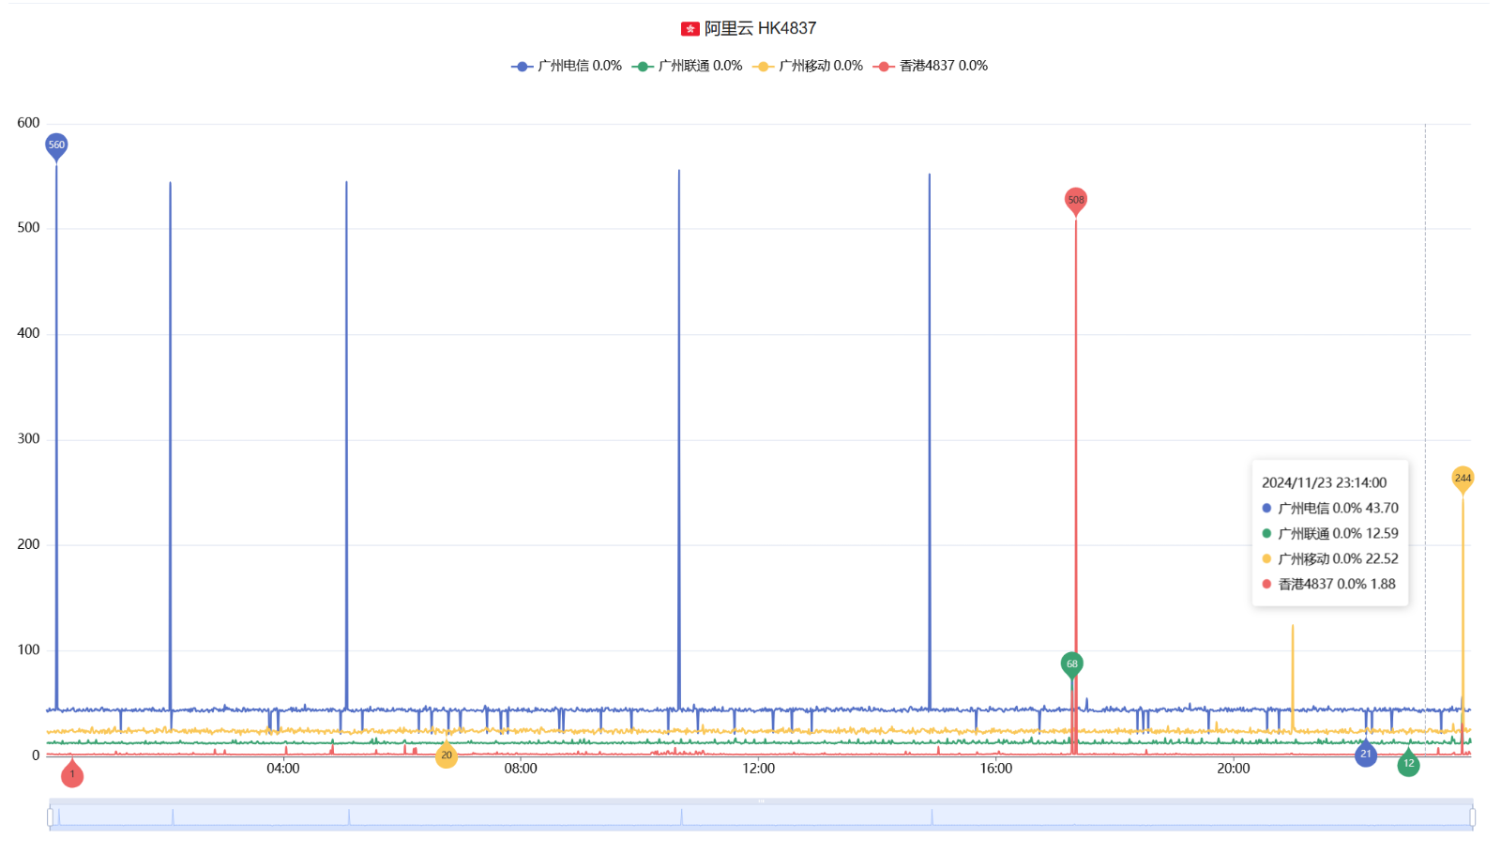Click the 阿里云 HK4837 chart title
The height and width of the screenshot is (854, 1501).
[x=760, y=29]
